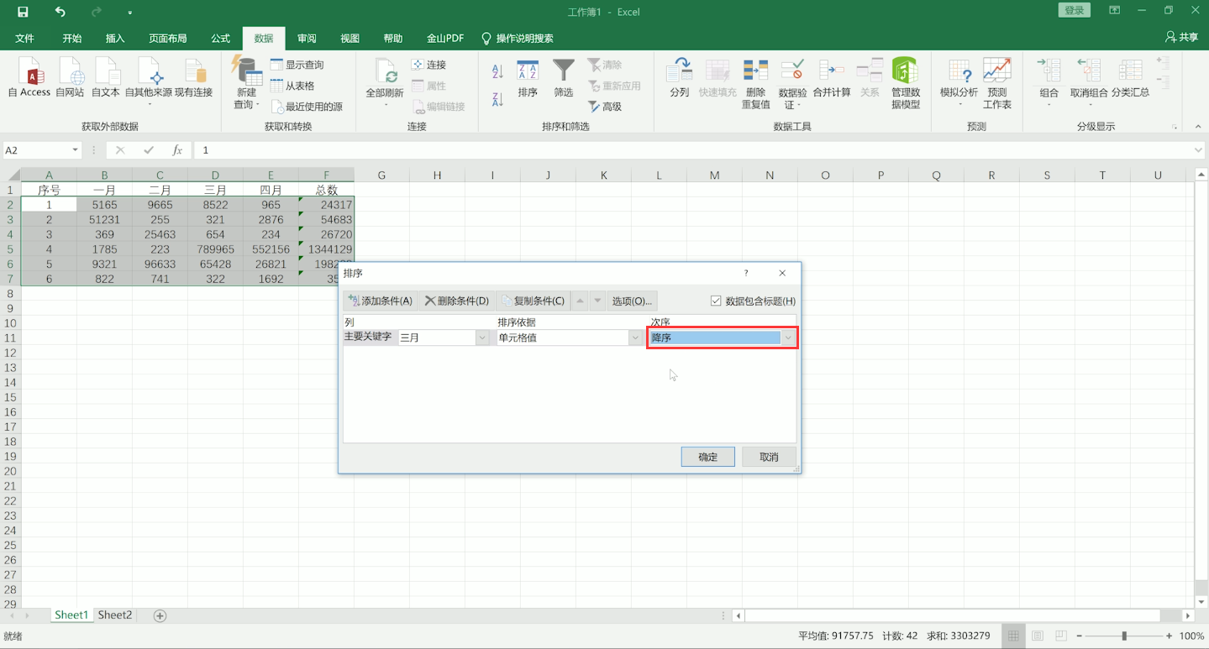Image resolution: width=1209 pixels, height=649 pixels.
Task: Open 现有连接 existing connections
Action: (x=194, y=78)
